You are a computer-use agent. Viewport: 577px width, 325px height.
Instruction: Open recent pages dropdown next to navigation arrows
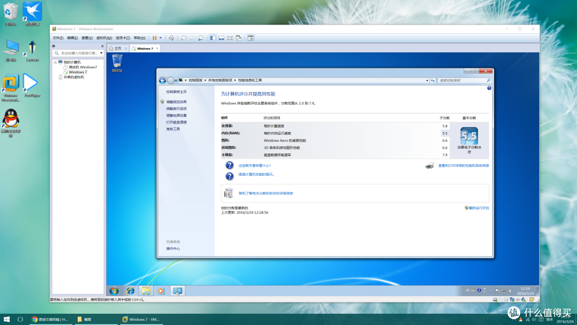pos(176,80)
